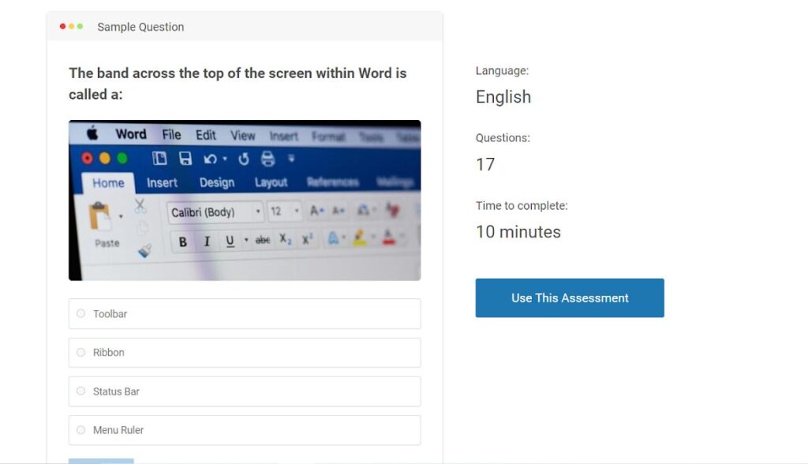Click the Sample Question title text

tap(140, 27)
